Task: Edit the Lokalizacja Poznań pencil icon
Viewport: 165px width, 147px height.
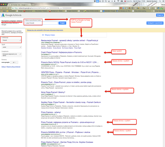Action: click(20, 40)
